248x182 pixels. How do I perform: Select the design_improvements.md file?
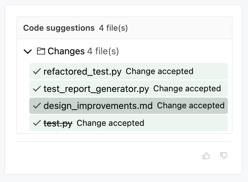pos(98,106)
